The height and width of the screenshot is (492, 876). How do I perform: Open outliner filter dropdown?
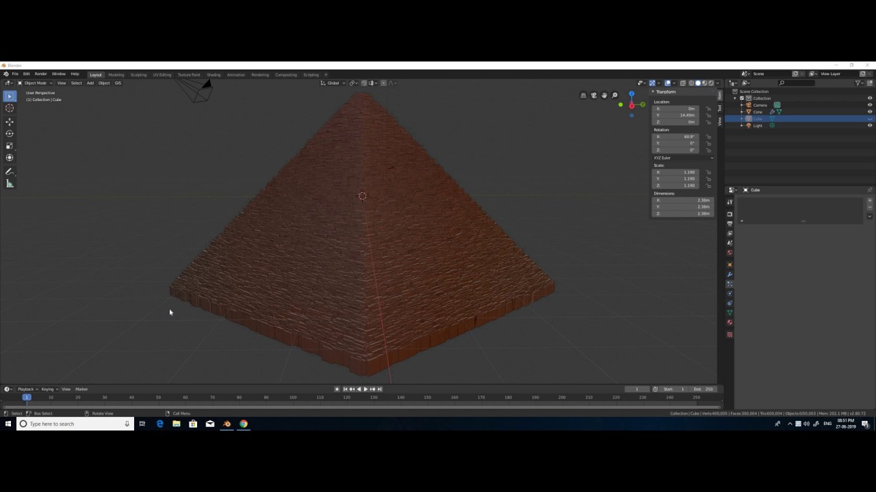tap(860, 83)
